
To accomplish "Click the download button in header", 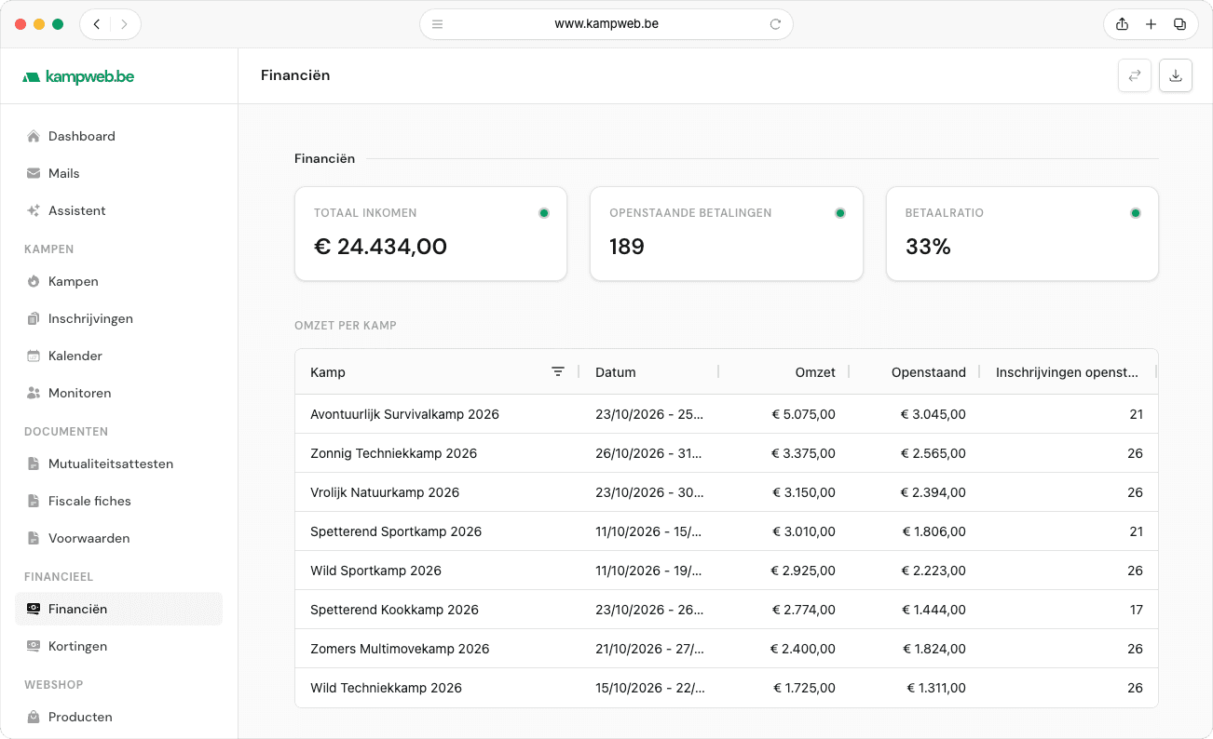I will 1176,75.
